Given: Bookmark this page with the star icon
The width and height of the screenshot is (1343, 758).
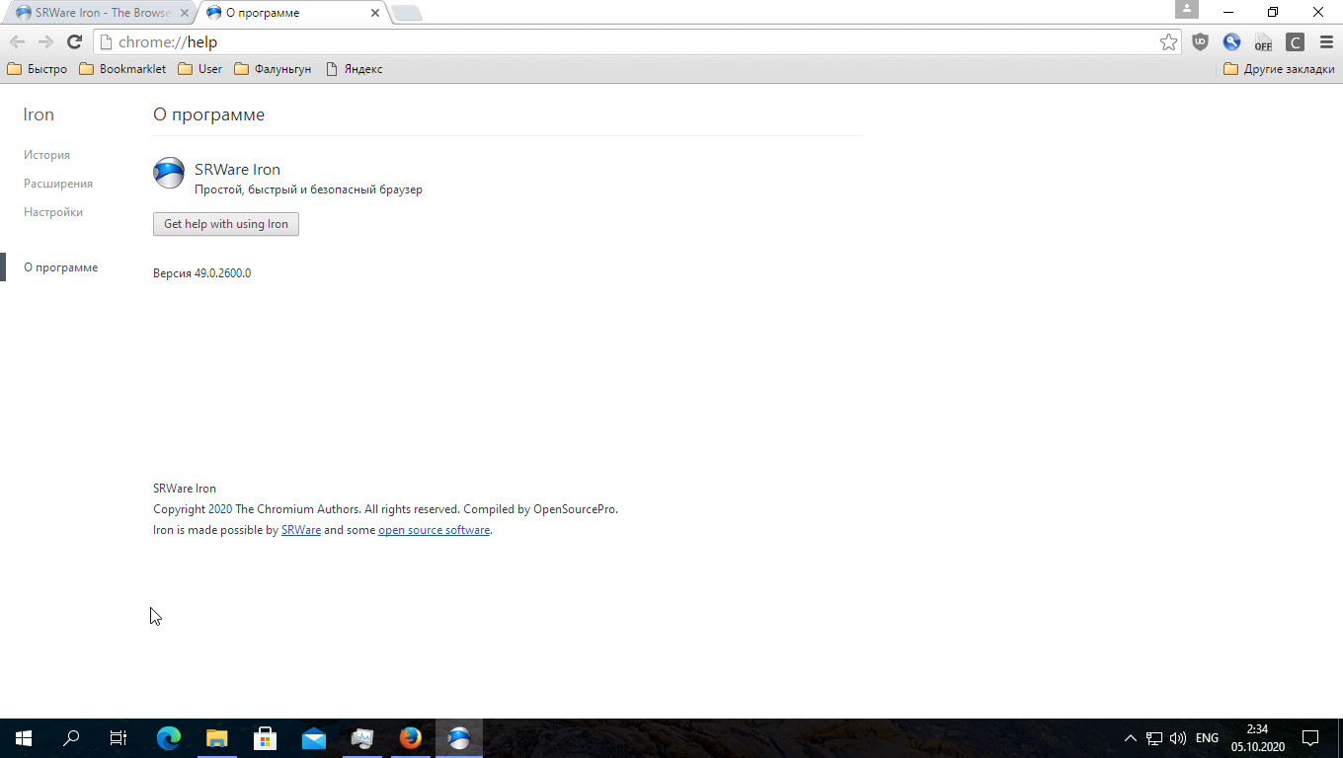Looking at the screenshot, I should [1168, 41].
